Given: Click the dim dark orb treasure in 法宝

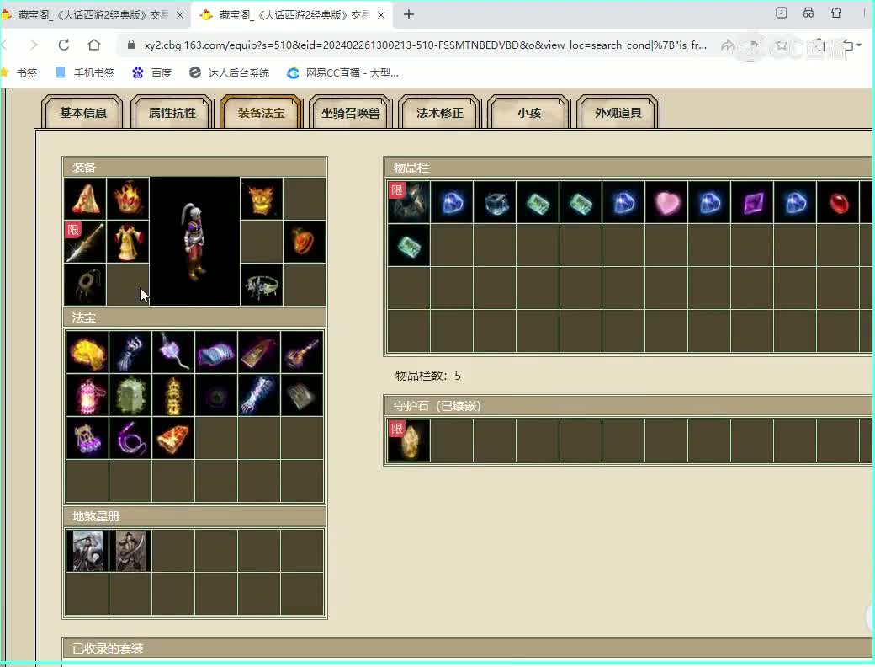Looking at the screenshot, I should click(x=216, y=395).
